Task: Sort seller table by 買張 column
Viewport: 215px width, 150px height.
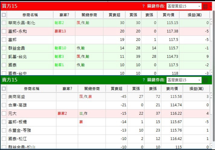Action: coord(136,89)
